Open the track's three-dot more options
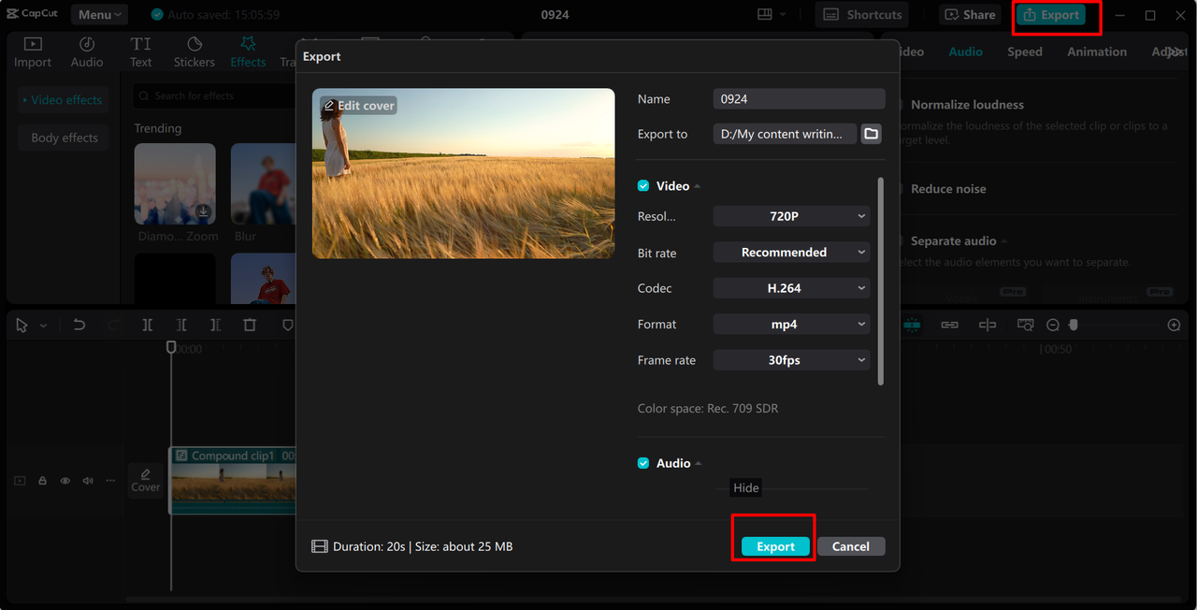The width and height of the screenshot is (1197, 610). (111, 481)
